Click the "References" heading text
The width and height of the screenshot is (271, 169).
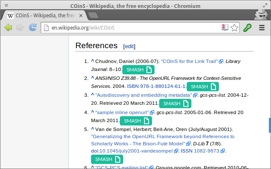click(97, 46)
